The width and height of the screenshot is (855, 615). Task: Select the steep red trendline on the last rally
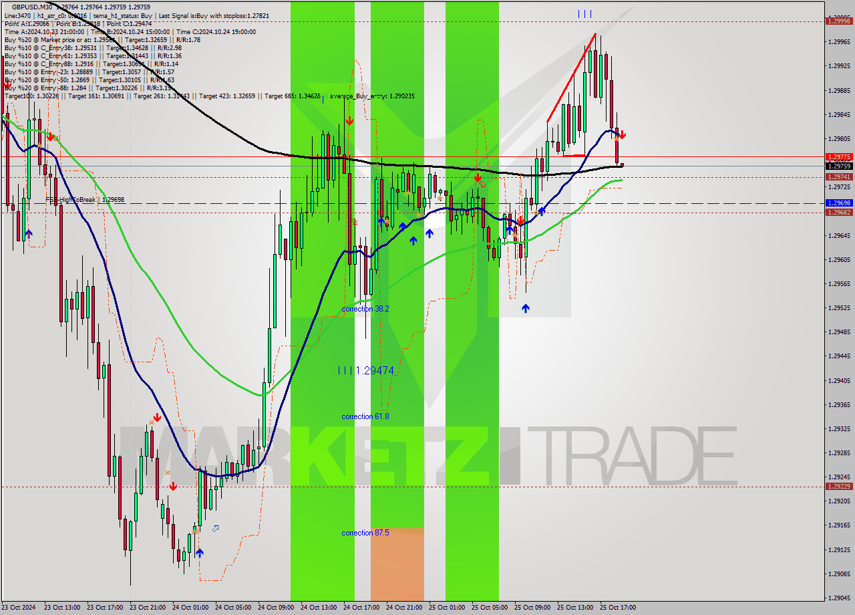(571, 77)
